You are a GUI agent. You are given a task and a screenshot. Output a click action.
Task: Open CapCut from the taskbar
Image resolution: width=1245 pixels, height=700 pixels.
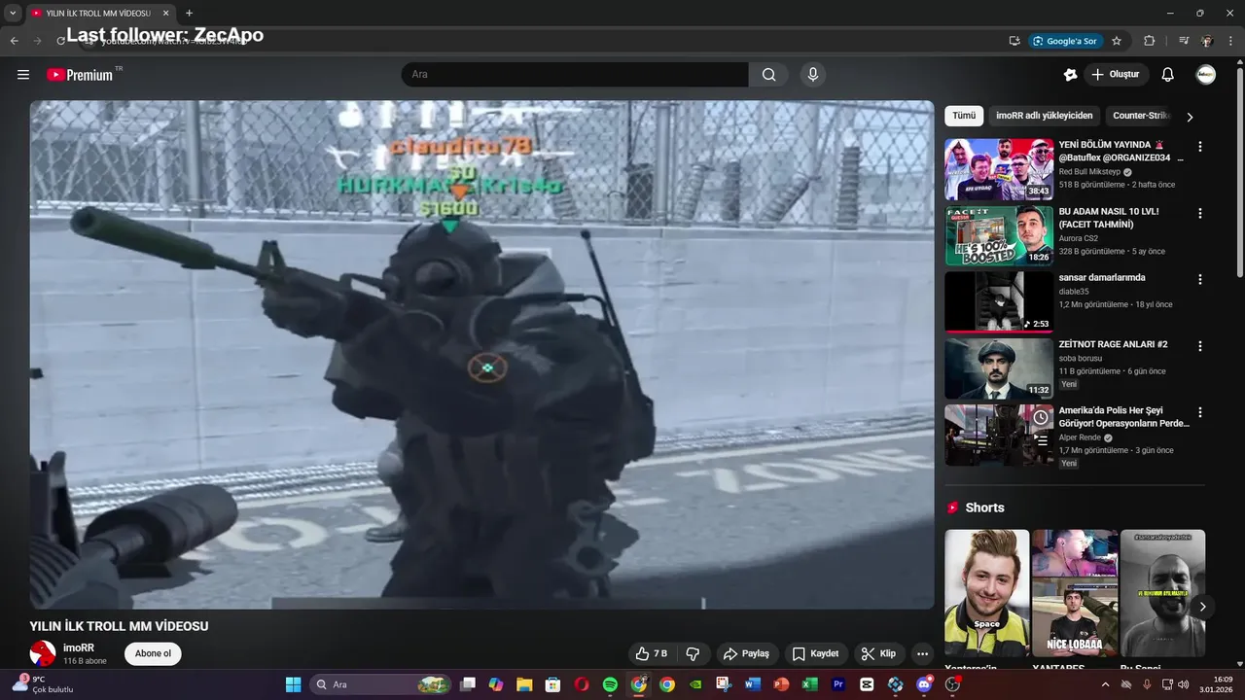click(x=867, y=684)
